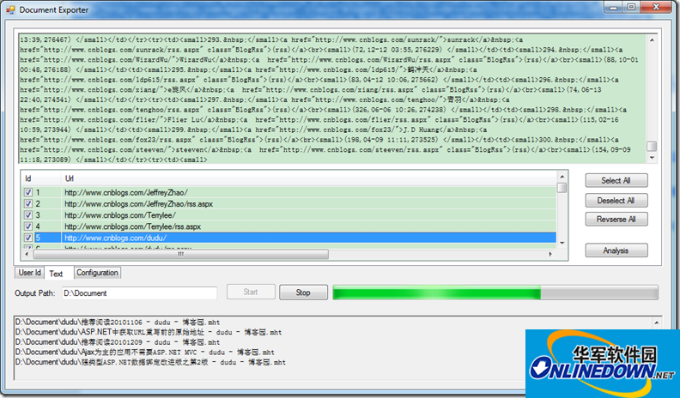Uncheck the selected row 5 checkbox

[x=28, y=238]
